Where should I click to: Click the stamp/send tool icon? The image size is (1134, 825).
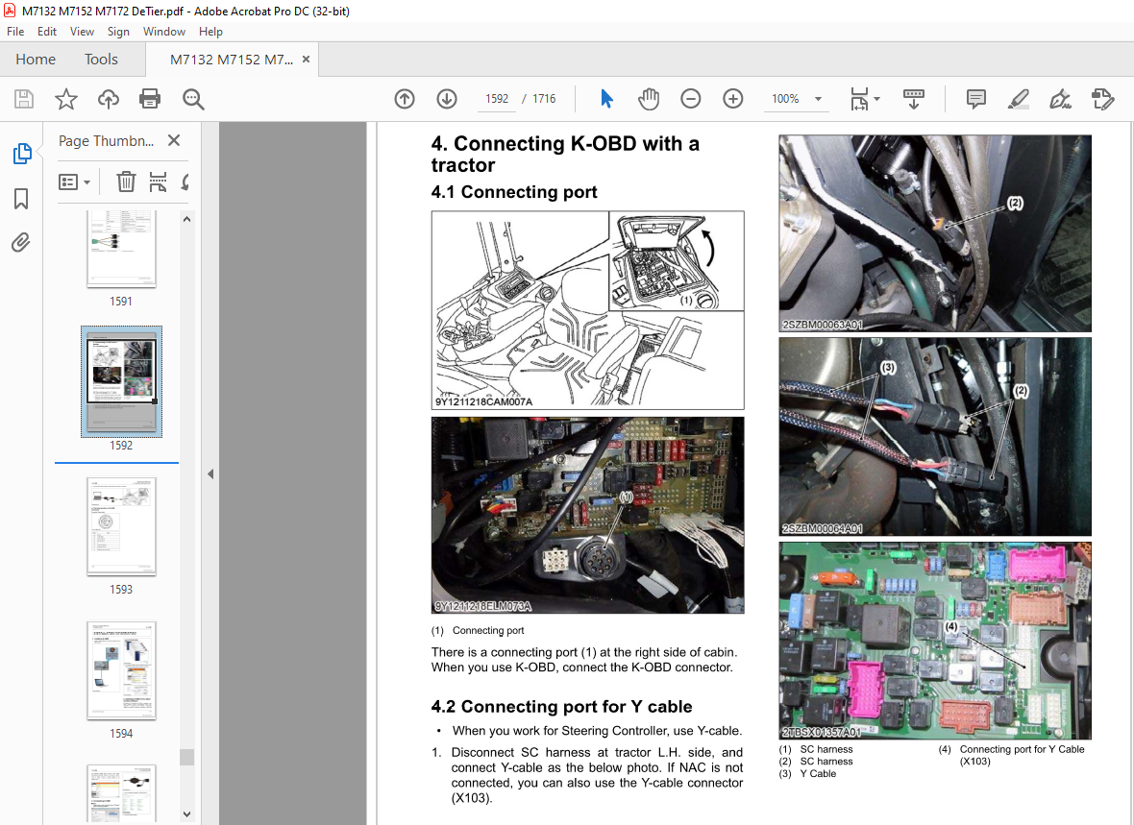tap(1103, 99)
